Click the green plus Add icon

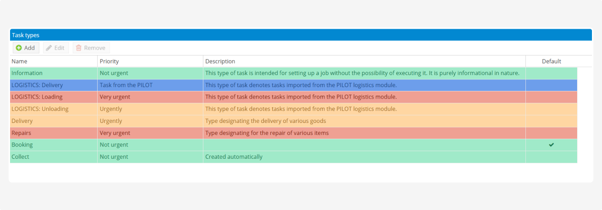pos(19,48)
